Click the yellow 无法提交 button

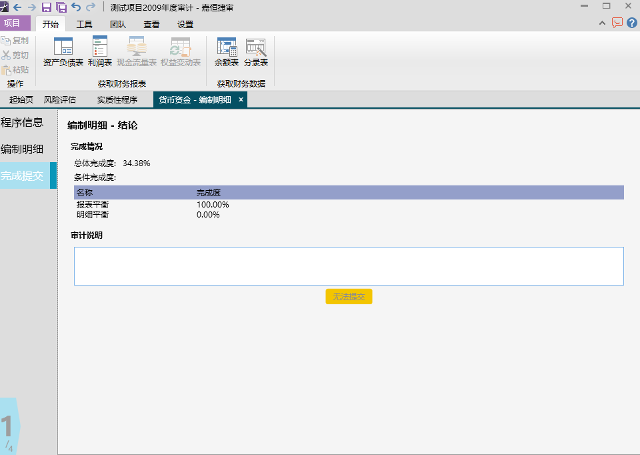pos(349,296)
